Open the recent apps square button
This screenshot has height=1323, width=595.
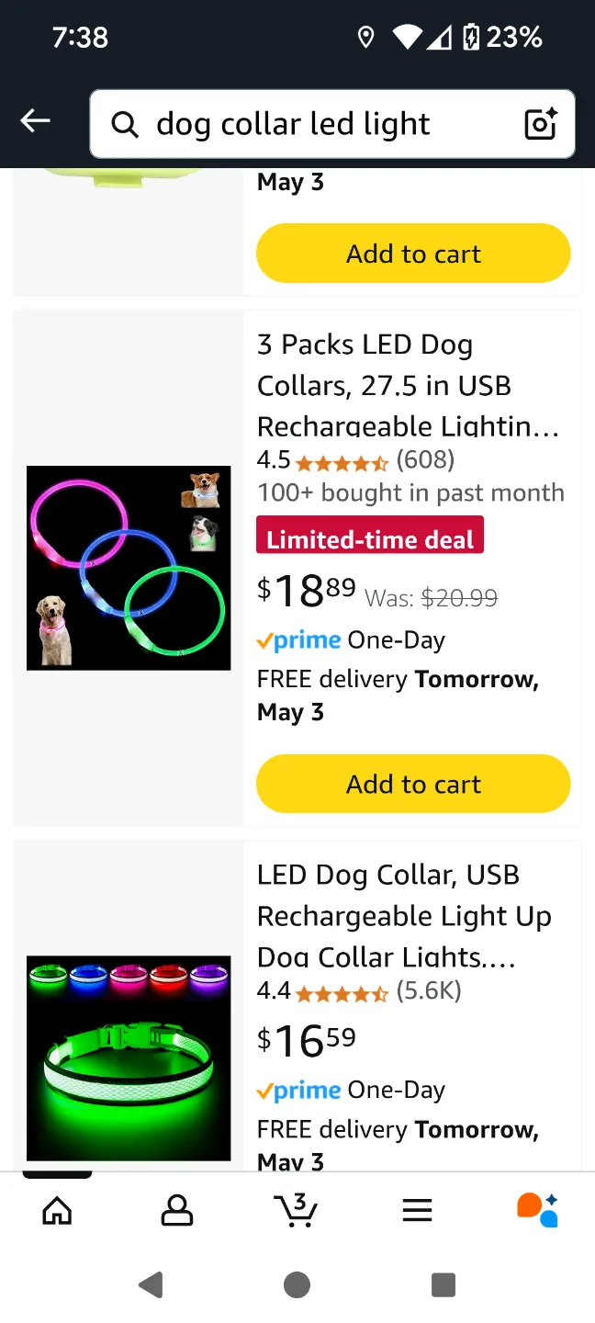[x=443, y=1285]
